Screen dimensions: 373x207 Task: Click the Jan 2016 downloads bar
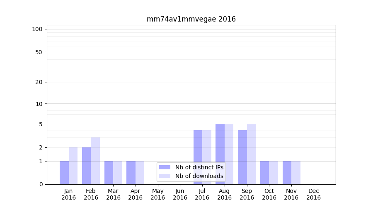[73, 166]
